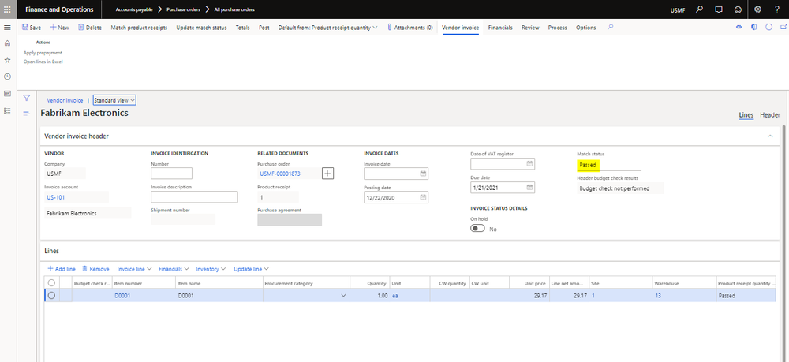The width and height of the screenshot is (789, 362).
Task: Open the messages chat icon
Action: pyautogui.click(x=719, y=9)
